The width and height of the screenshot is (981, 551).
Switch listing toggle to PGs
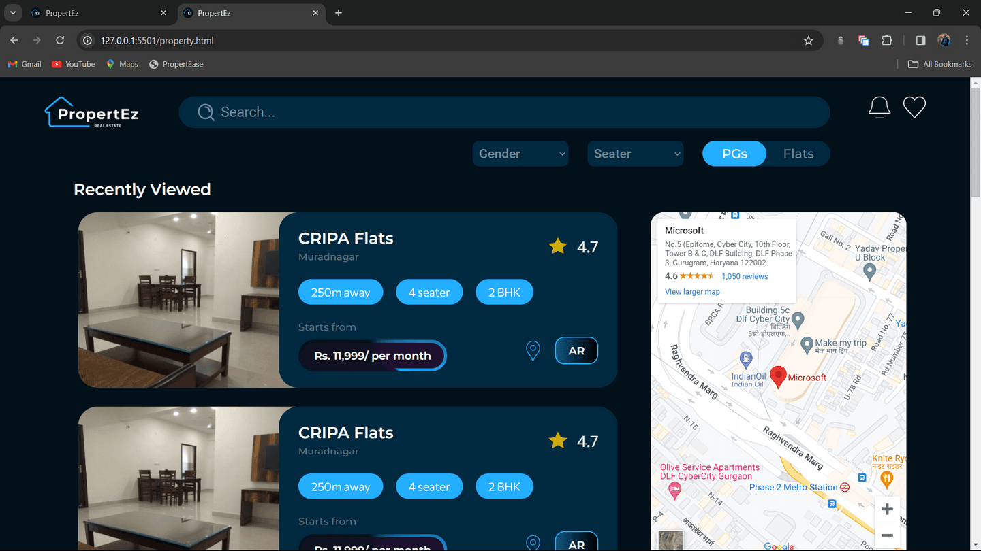(x=734, y=154)
